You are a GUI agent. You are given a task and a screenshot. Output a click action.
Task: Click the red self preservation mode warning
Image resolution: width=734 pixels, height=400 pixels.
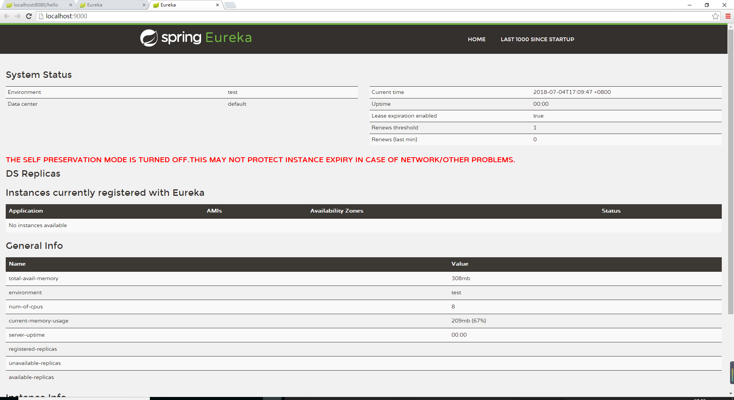pyautogui.click(x=260, y=160)
